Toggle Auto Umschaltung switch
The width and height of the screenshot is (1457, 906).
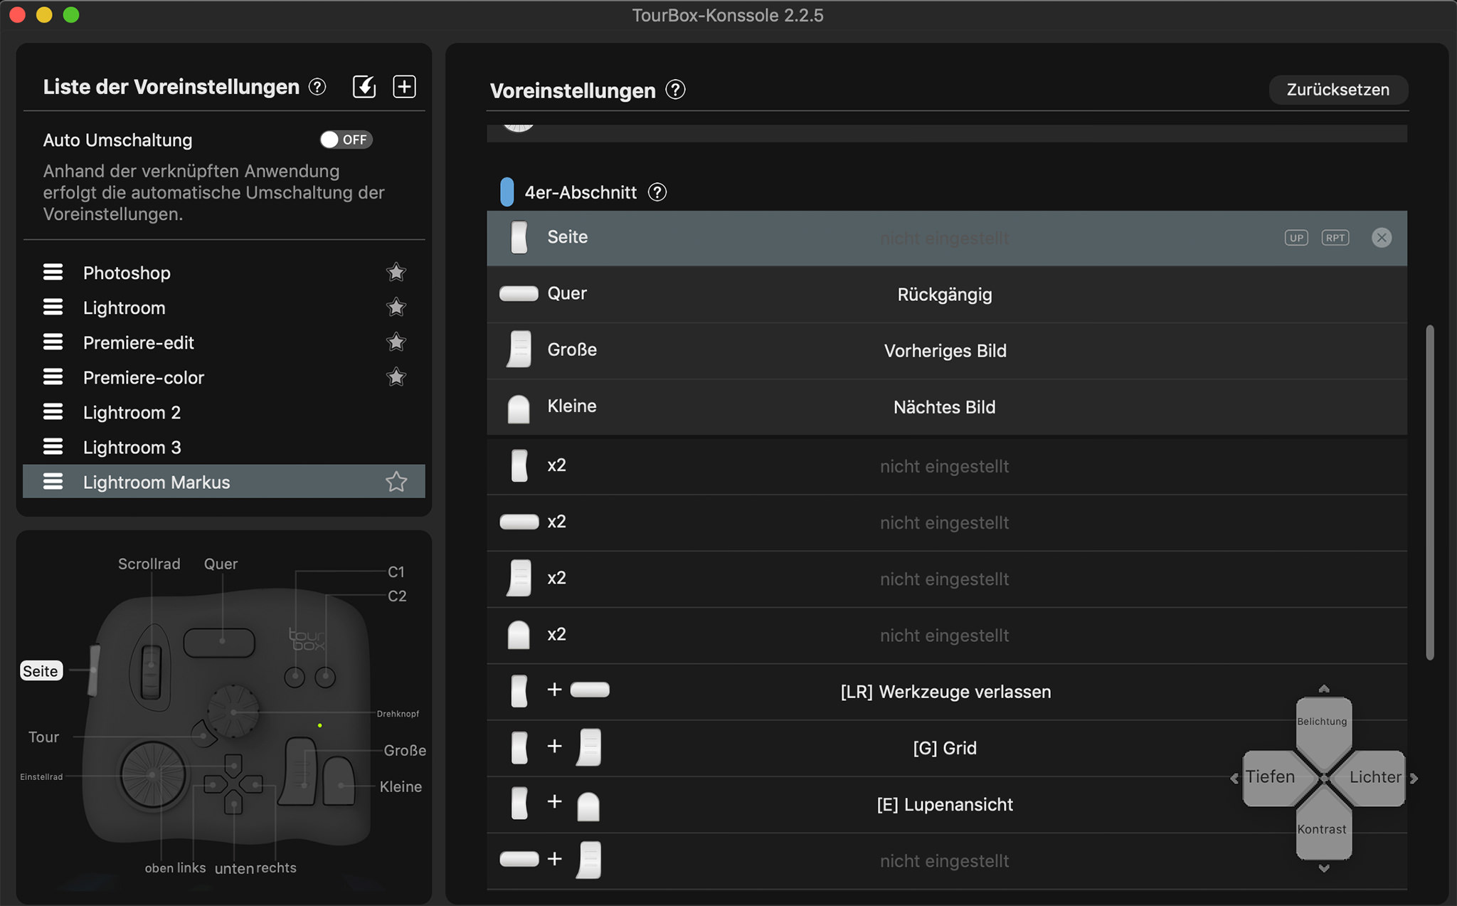click(x=346, y=139)
